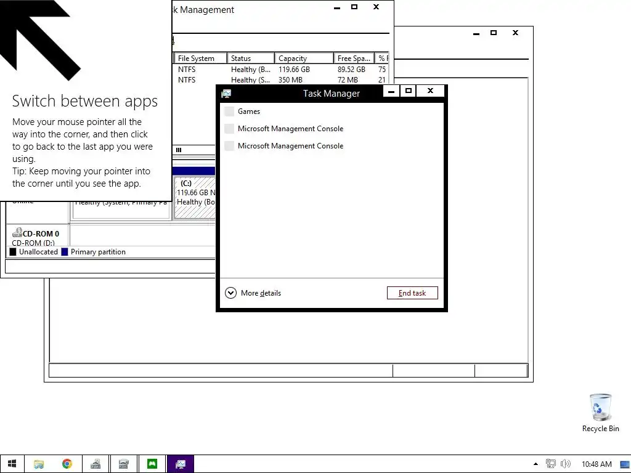Launch Google Chrome from the taskbar
Viewport: 631px width, 473px height.
pyautogui.click(x=67, y=464)
